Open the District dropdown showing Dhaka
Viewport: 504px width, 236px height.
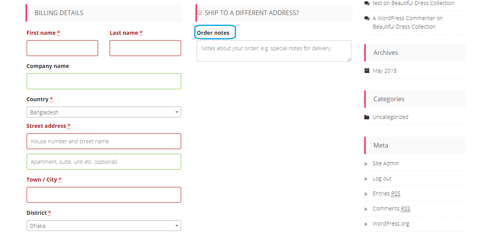pyautogui.click(x=104, y=226)
